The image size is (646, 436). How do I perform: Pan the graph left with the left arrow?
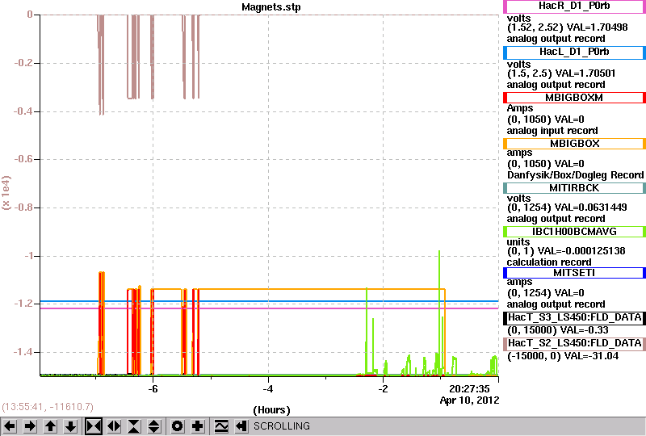pyautogui.click(x=10, y=426)
